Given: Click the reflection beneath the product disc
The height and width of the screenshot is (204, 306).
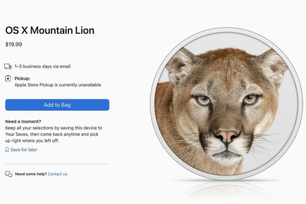Looking at the screenshot, I should (226, 190).
